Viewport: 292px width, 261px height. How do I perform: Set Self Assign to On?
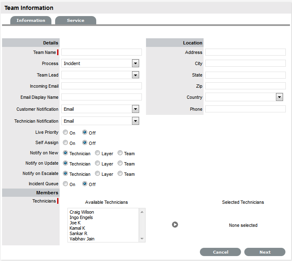66,143
